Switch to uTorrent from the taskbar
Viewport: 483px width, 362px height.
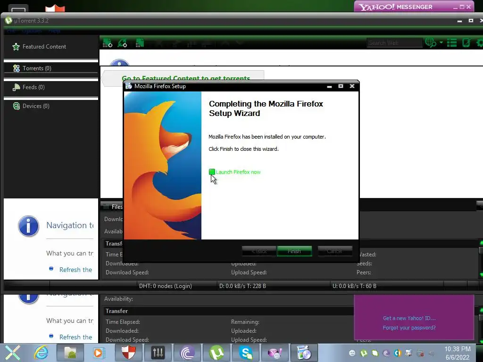217,353
